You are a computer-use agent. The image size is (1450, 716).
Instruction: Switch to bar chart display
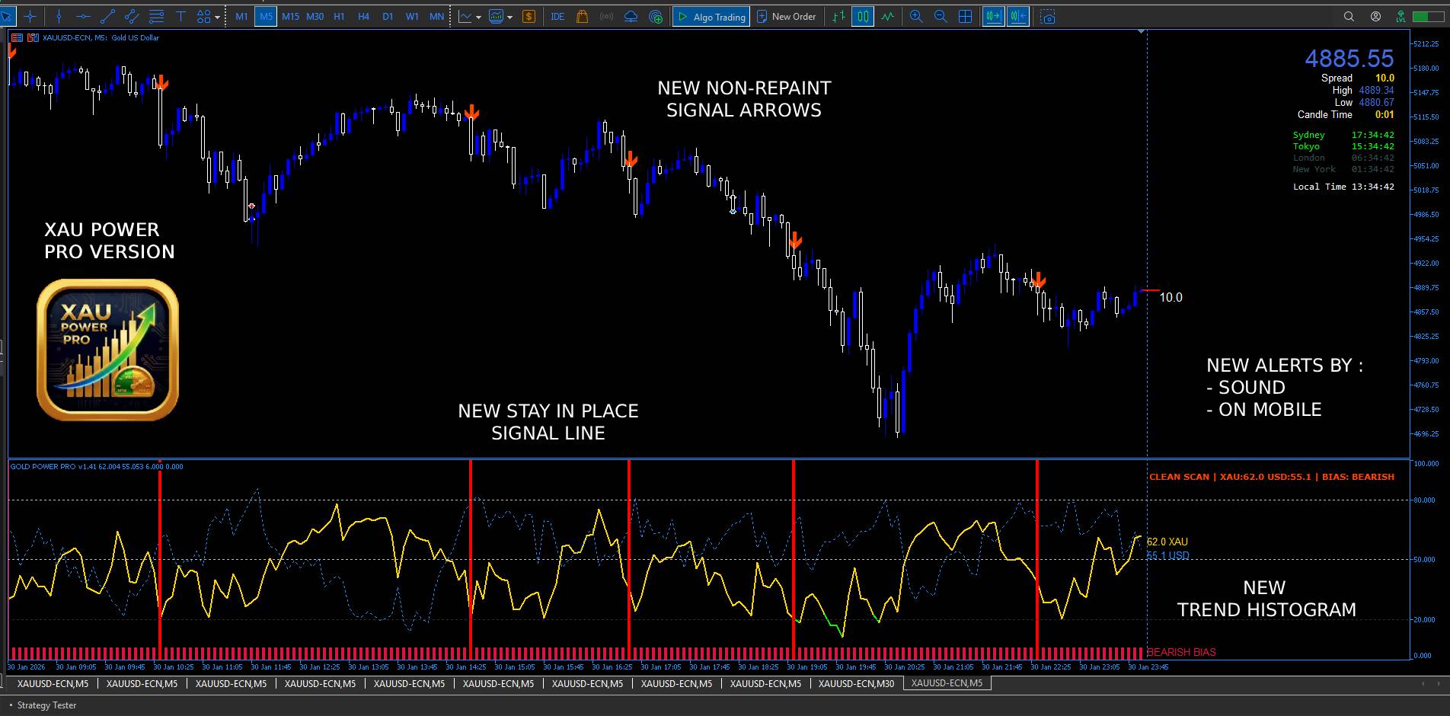[838, 16]
